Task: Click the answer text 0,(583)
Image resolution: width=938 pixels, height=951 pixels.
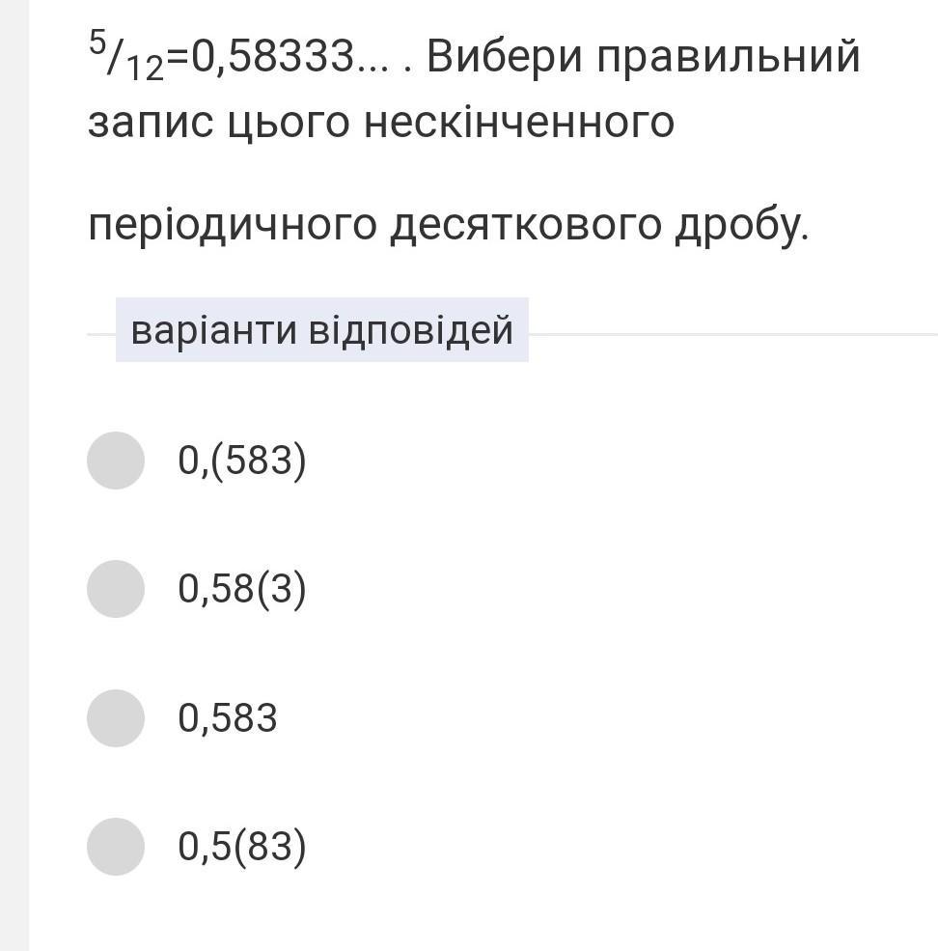Action: click(241, 461)
